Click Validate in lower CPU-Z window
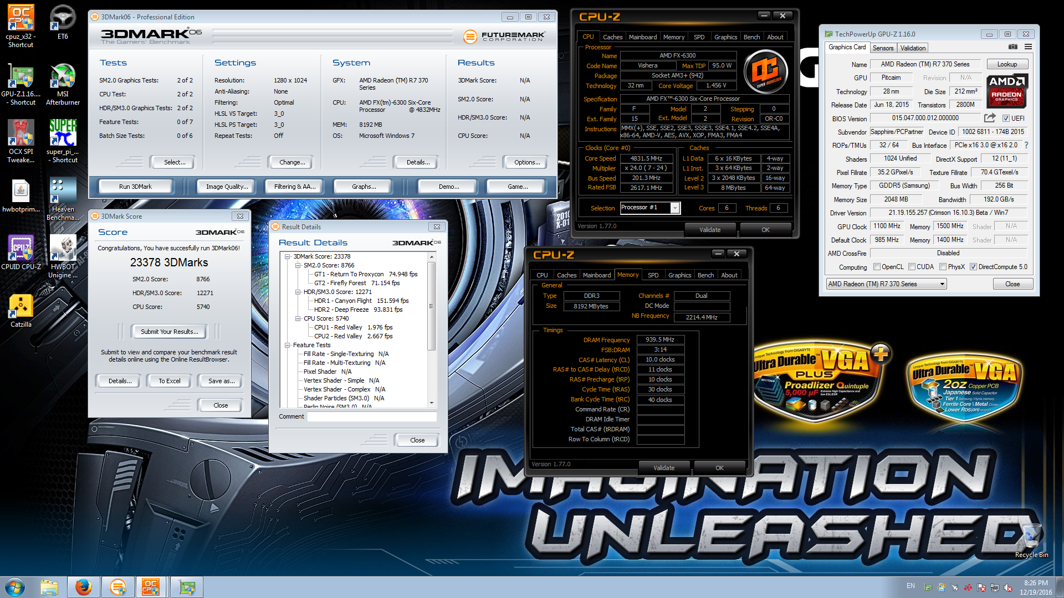The image size is (1064, 598). point(664,468)
